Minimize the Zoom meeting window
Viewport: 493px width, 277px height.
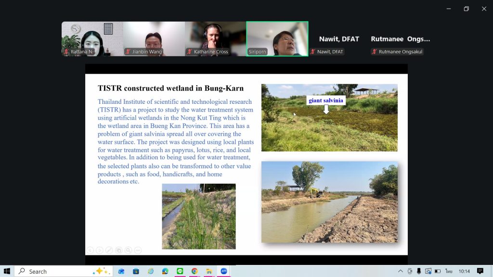[449, 9]
